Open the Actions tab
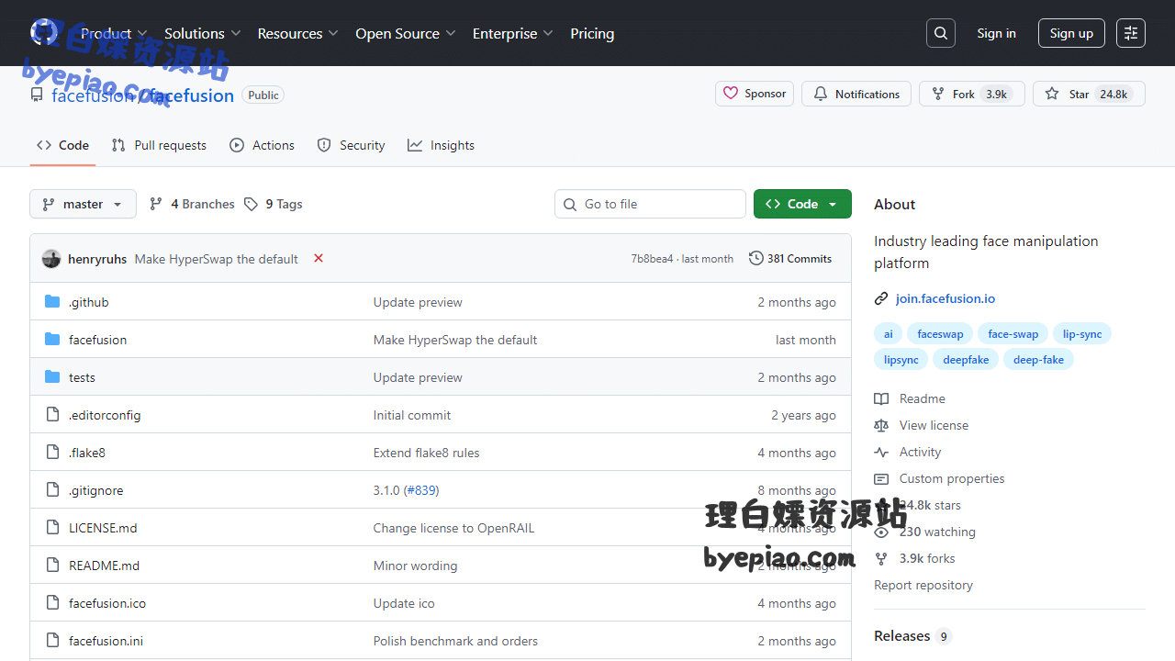This screenshot has height=661, width=1175. (263, 145)
